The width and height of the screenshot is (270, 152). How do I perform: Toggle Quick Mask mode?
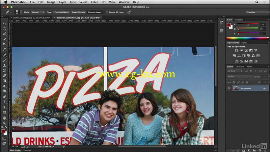click(x=4, y=138)
